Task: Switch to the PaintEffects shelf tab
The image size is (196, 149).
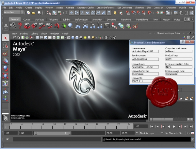Action: [142, 20]
